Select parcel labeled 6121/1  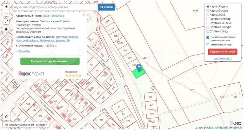(146, 58)
